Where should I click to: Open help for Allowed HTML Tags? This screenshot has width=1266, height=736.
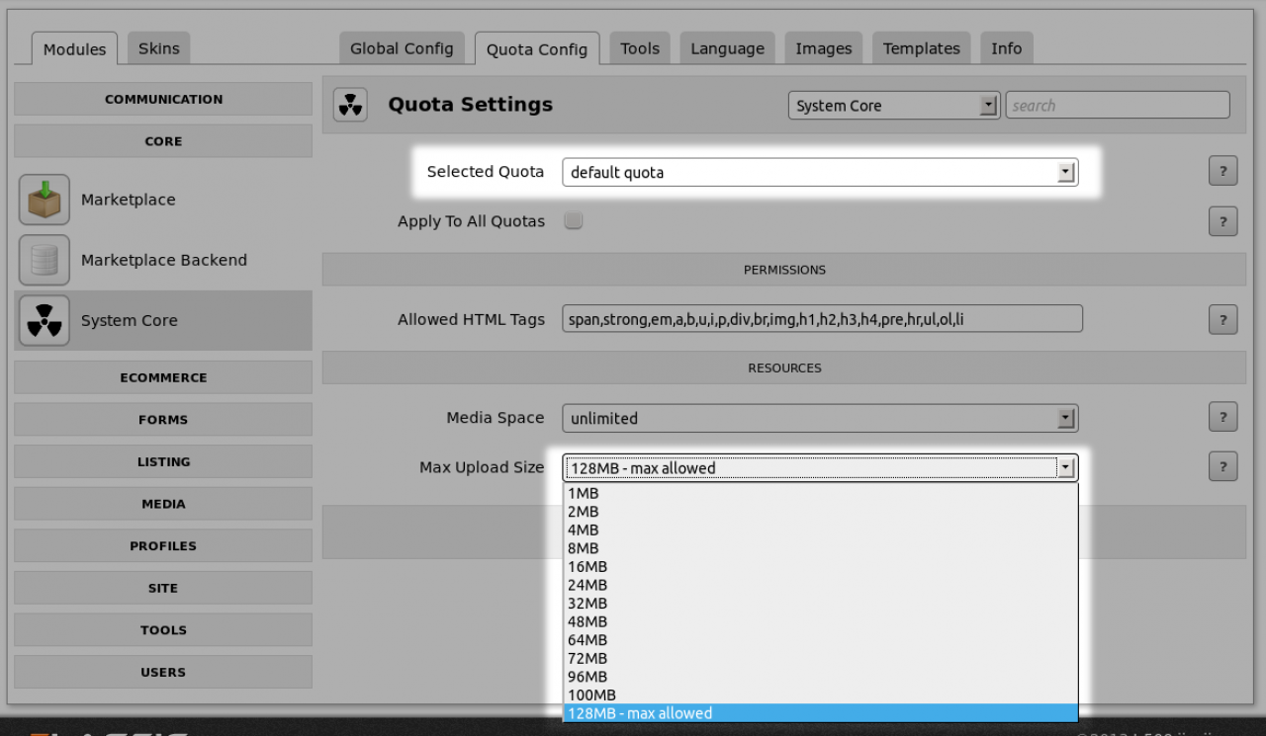tap(1222, 319)
